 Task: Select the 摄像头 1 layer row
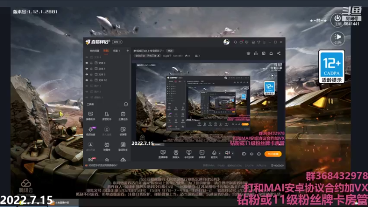point(107,97)
